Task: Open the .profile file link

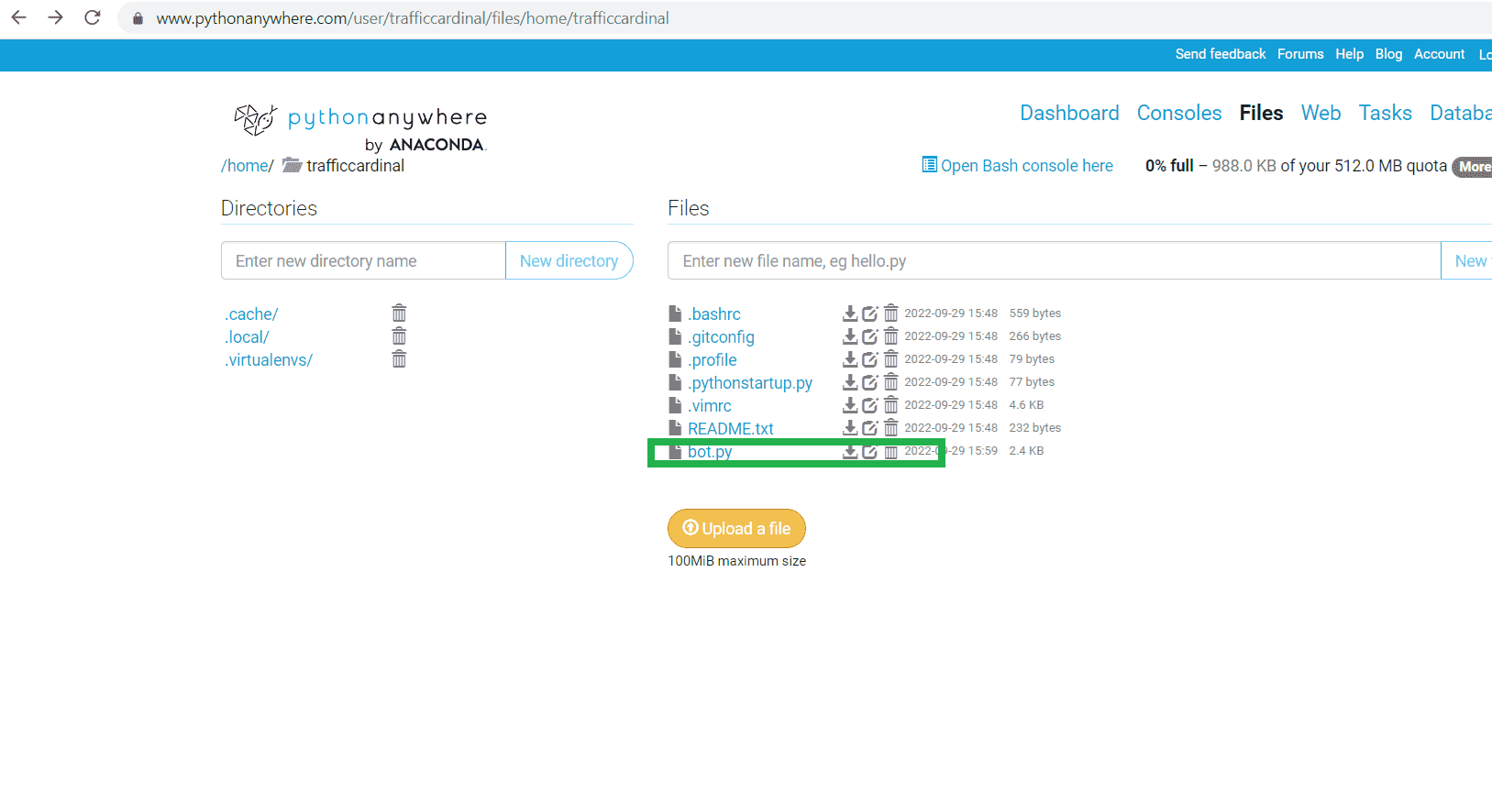Action: click(713, 359)
